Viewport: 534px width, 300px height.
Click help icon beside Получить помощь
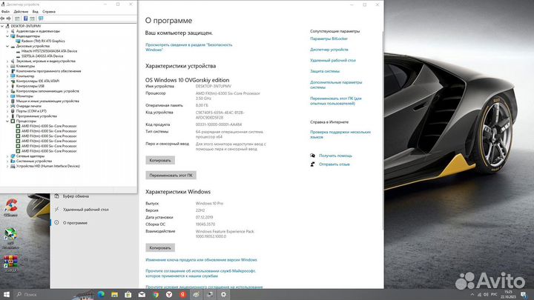pyautogui.click(x=312, y=156)
